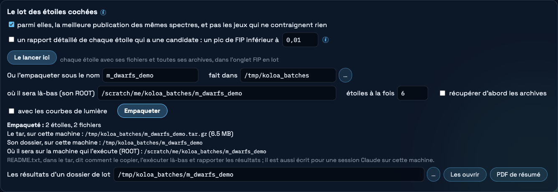
Task: Generate the 'PDF de résumé'
Action: (x=518, y=175)
